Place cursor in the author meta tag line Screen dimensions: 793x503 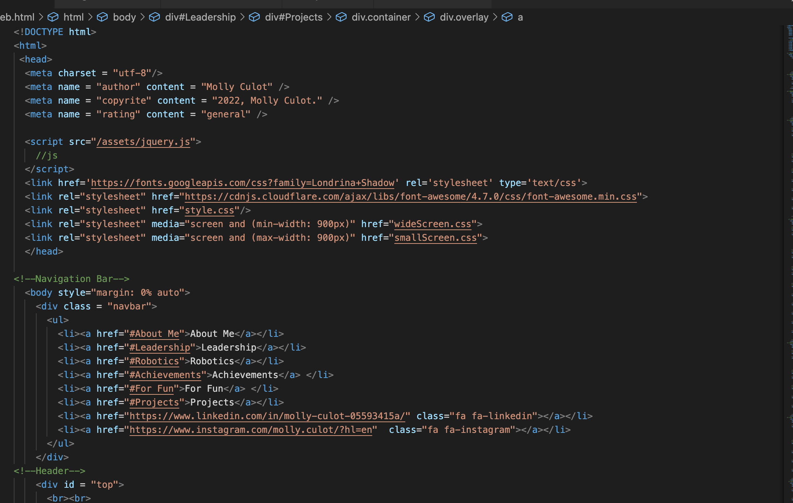157,87
